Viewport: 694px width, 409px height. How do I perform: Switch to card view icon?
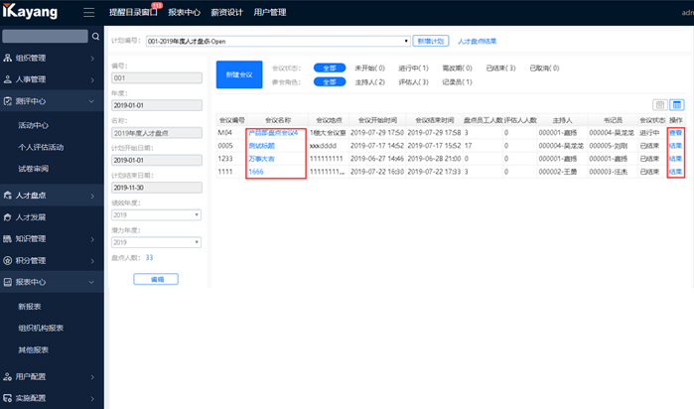coord(661,104)
